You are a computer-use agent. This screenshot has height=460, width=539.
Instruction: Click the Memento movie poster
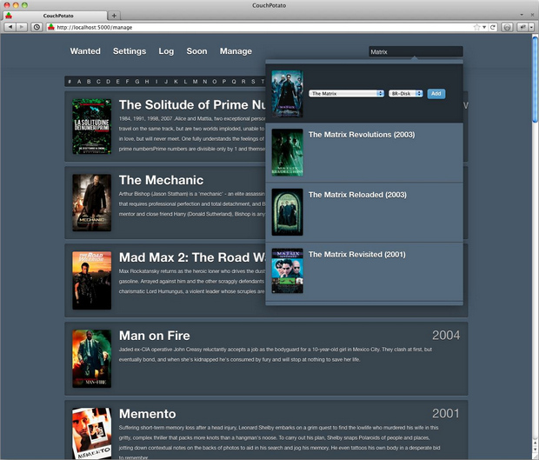(x=92, y=433)
